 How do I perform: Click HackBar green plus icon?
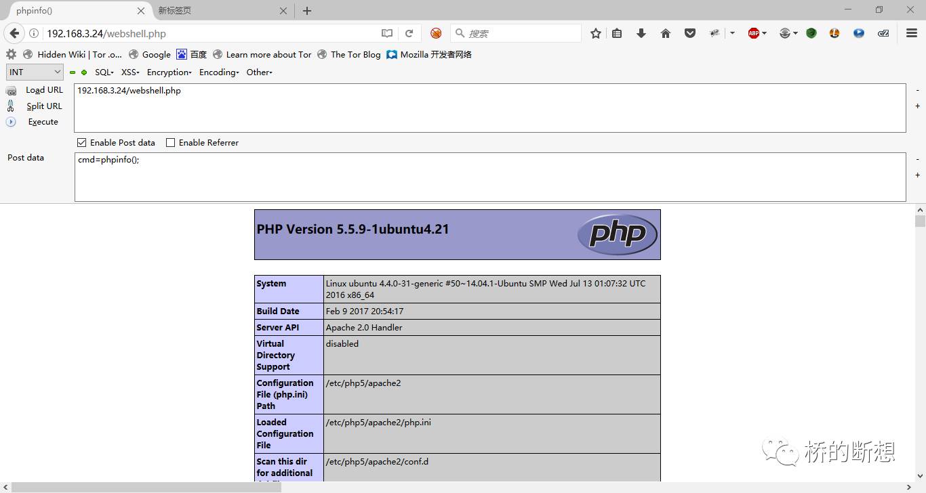(84, 72)
